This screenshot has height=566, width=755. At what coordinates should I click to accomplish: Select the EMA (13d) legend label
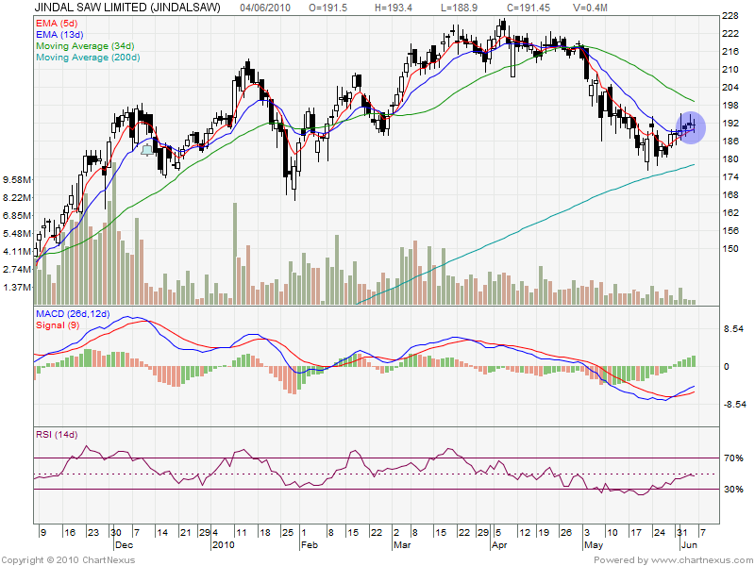(x=59, y=33)
